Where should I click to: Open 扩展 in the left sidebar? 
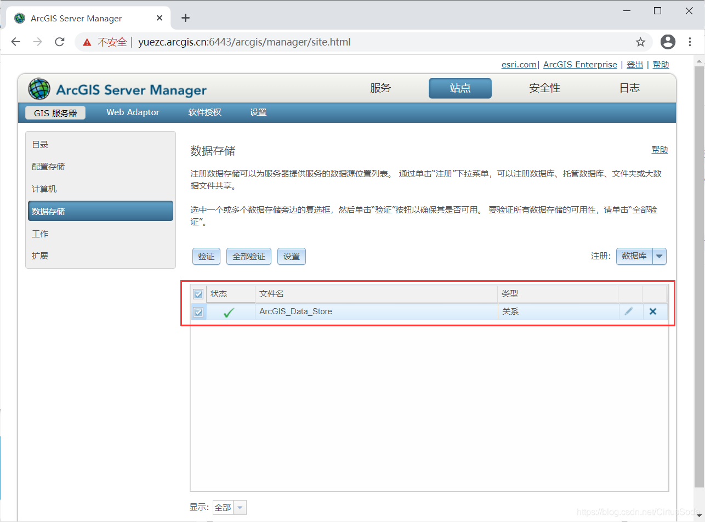[100, 256]
